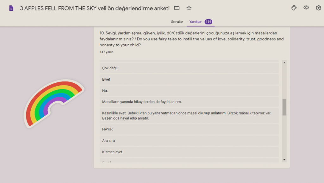This screenshot has height=183, width=324.
Task: Select the Yanıtlar tab
Action: [195, 22]
